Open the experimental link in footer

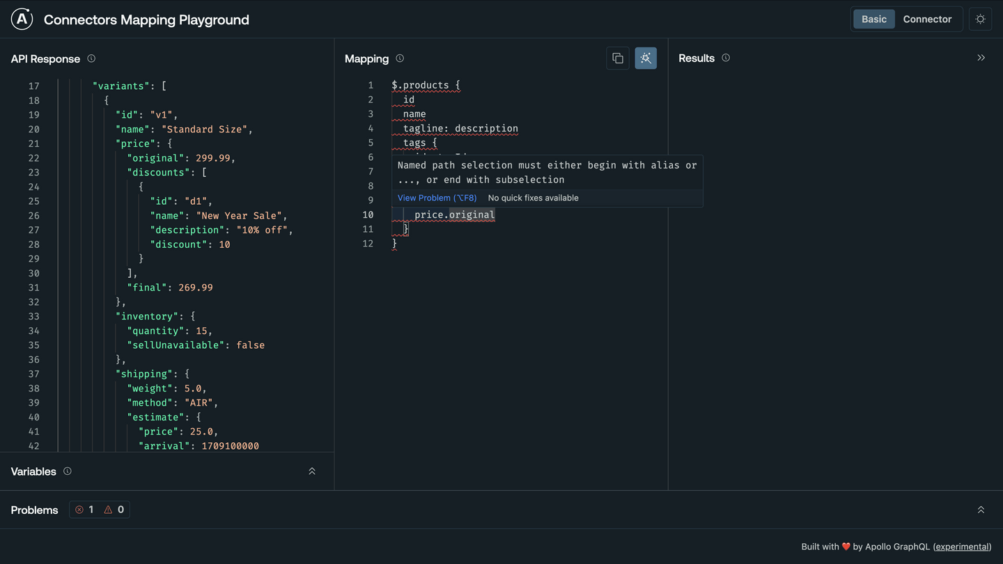coord(963,547)
